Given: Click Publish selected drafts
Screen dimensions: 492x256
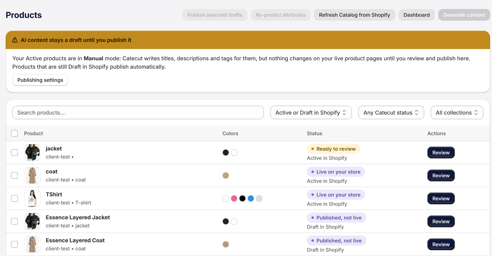Looking at the screenshot, I should pos(215,15).
